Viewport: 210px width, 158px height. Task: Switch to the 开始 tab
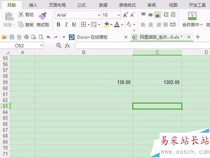tap(12, 5)
